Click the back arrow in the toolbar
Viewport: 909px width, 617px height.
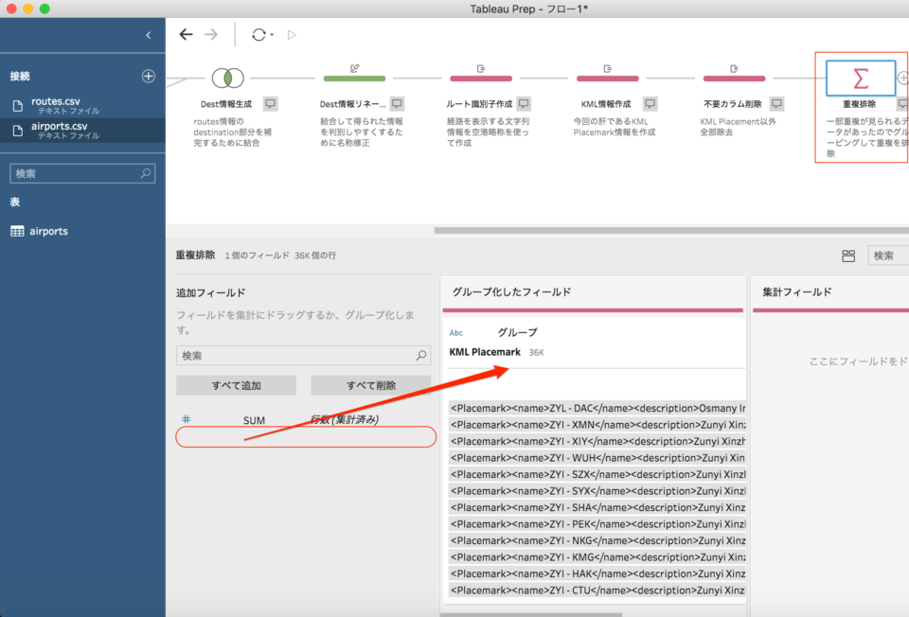click(x=186, y=33)
